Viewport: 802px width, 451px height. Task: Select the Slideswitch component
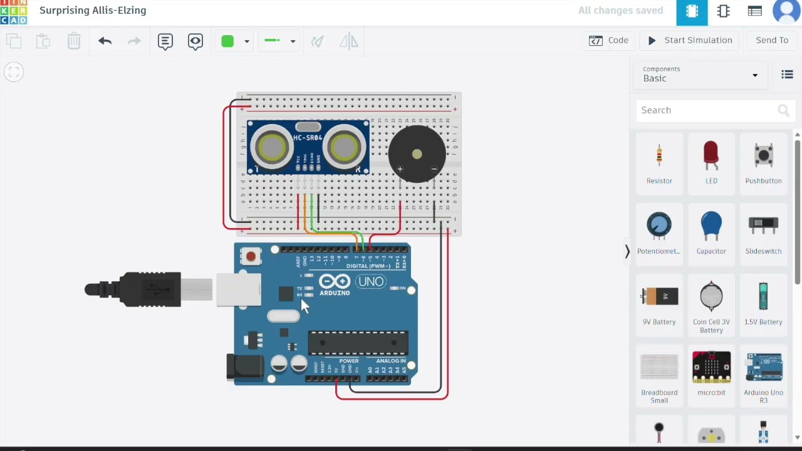[x=763, y=234]
